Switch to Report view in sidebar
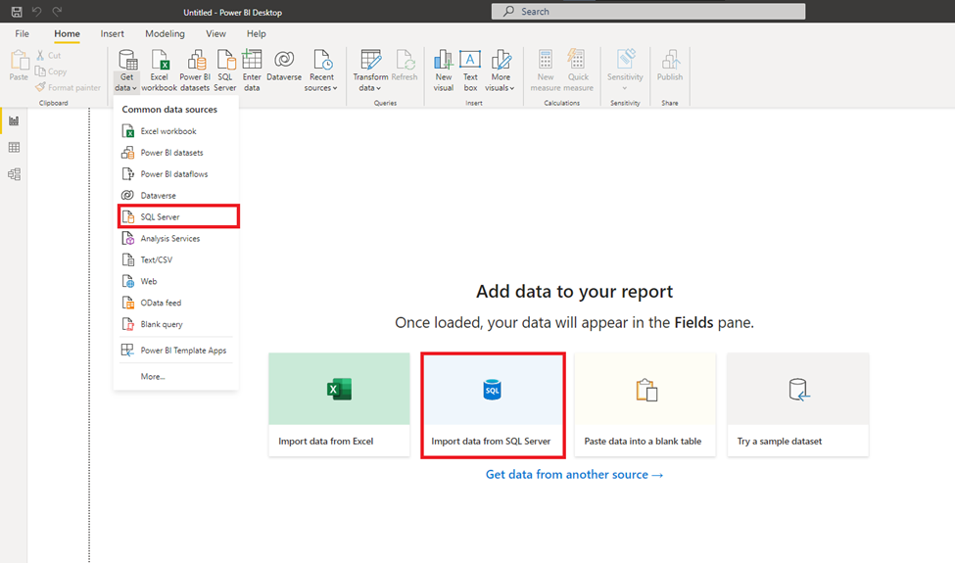This screenshot has width=955, height=563. 14,120
